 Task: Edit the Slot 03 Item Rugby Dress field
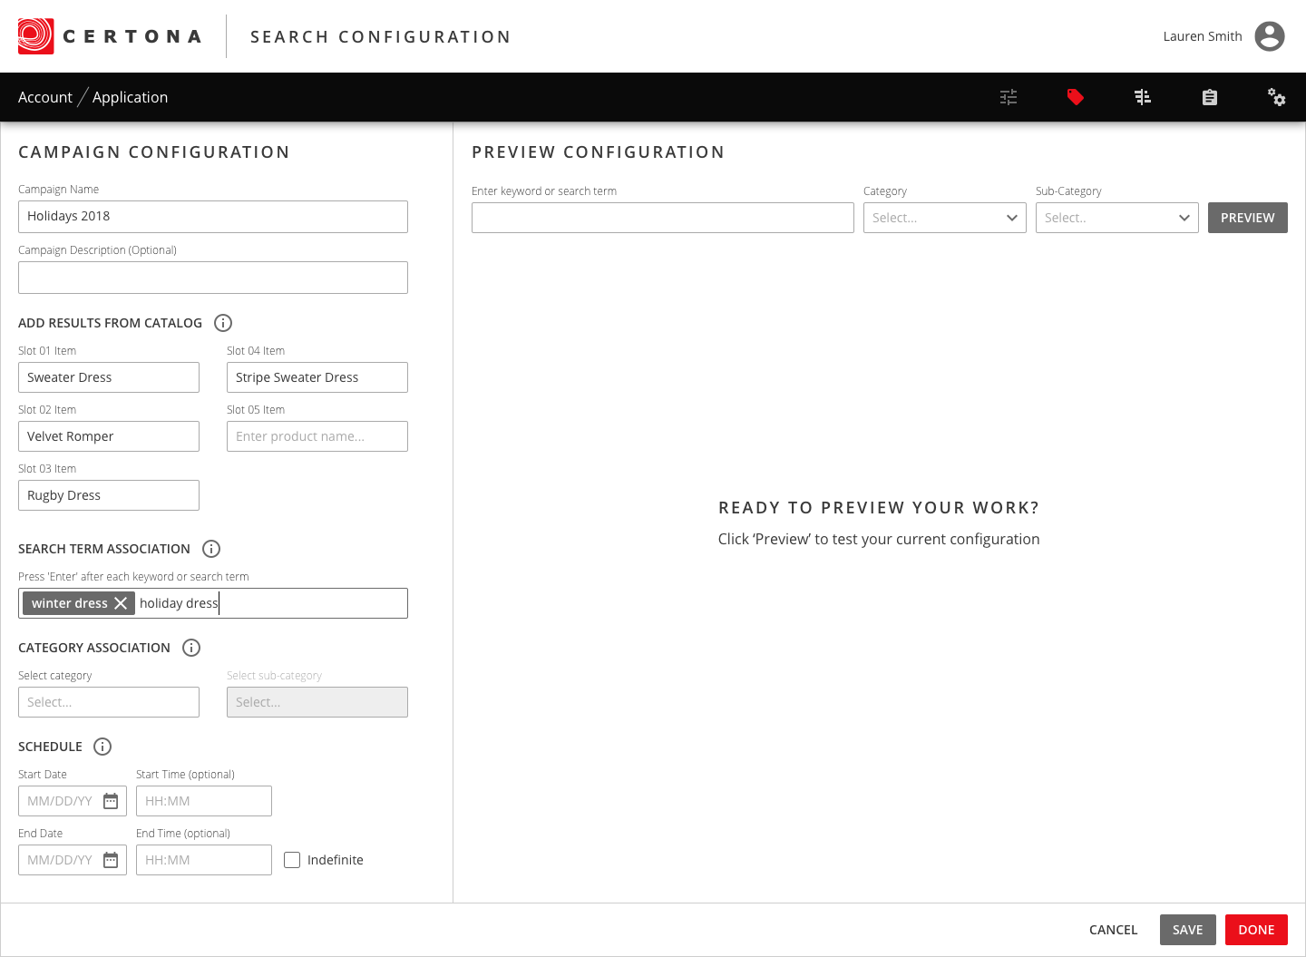pos(109,495)
